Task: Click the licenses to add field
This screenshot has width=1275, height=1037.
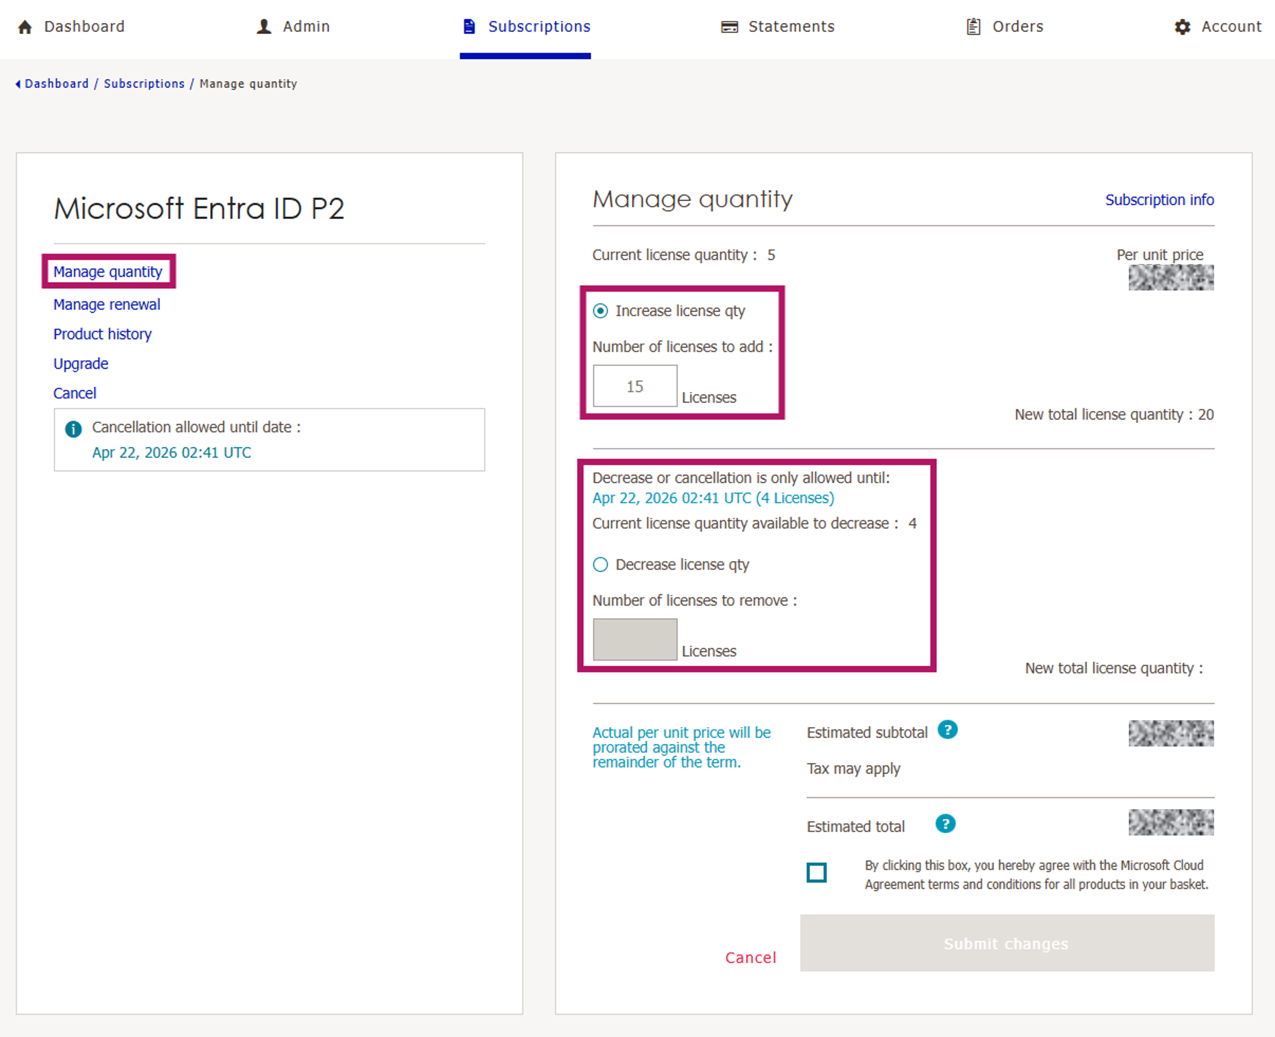Action: click(635, 386)
